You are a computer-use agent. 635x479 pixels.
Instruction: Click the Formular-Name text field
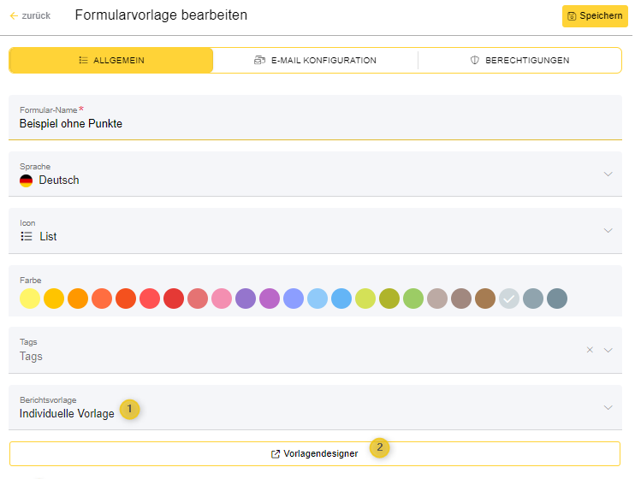315,124
